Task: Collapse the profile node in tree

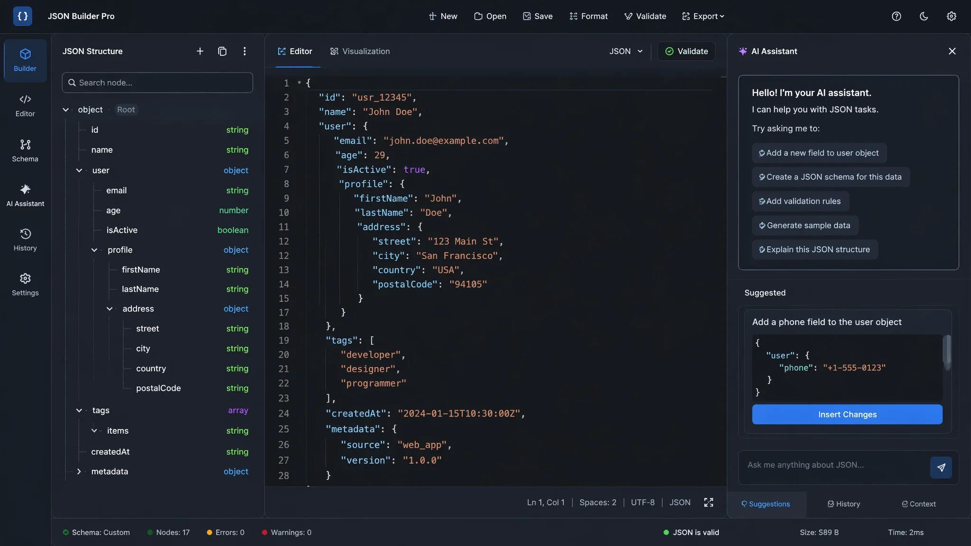Action: (x=94, y=250)
